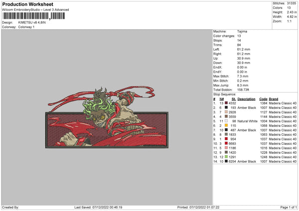Click stitch count "6254" in stop 14

[x=232, y=162]
